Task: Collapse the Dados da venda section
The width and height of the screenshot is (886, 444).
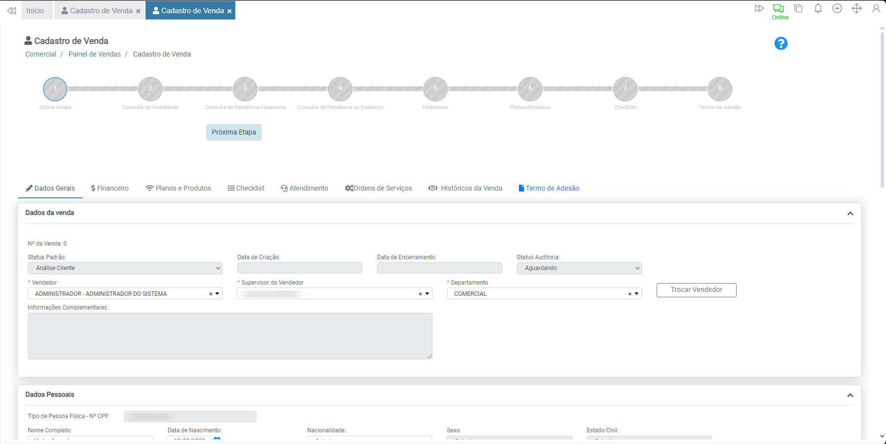Action: [x=850, y=213]
